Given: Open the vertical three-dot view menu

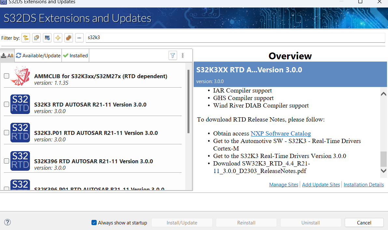Looking at the screenshot, I should point(183,55).
